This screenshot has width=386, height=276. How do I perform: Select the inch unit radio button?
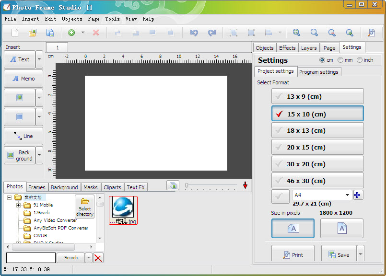359,60
